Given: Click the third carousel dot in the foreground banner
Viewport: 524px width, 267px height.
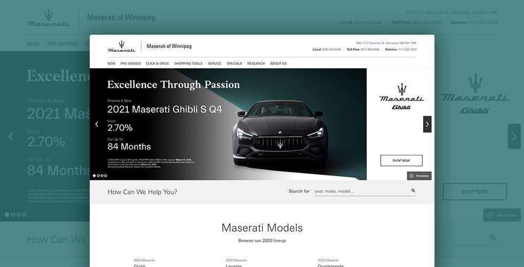Looking at the screenshot, I should [x=102, y=176].
